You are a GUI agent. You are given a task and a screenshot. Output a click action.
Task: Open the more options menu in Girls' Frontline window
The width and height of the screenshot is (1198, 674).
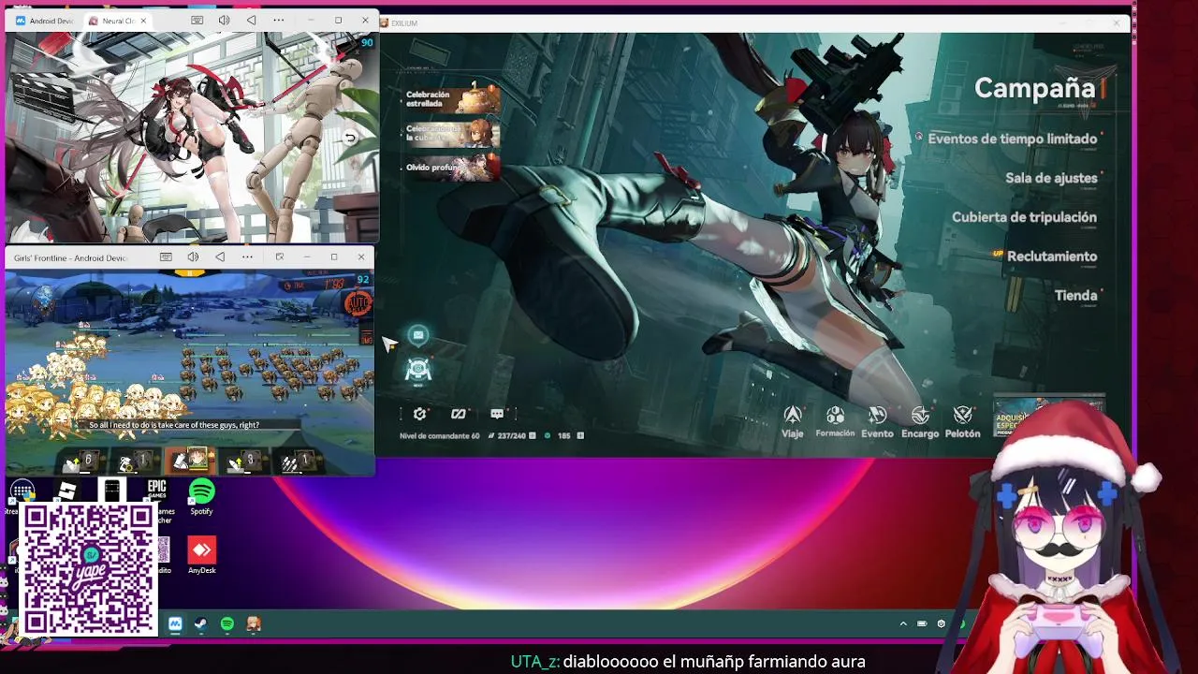pos(247,257)
